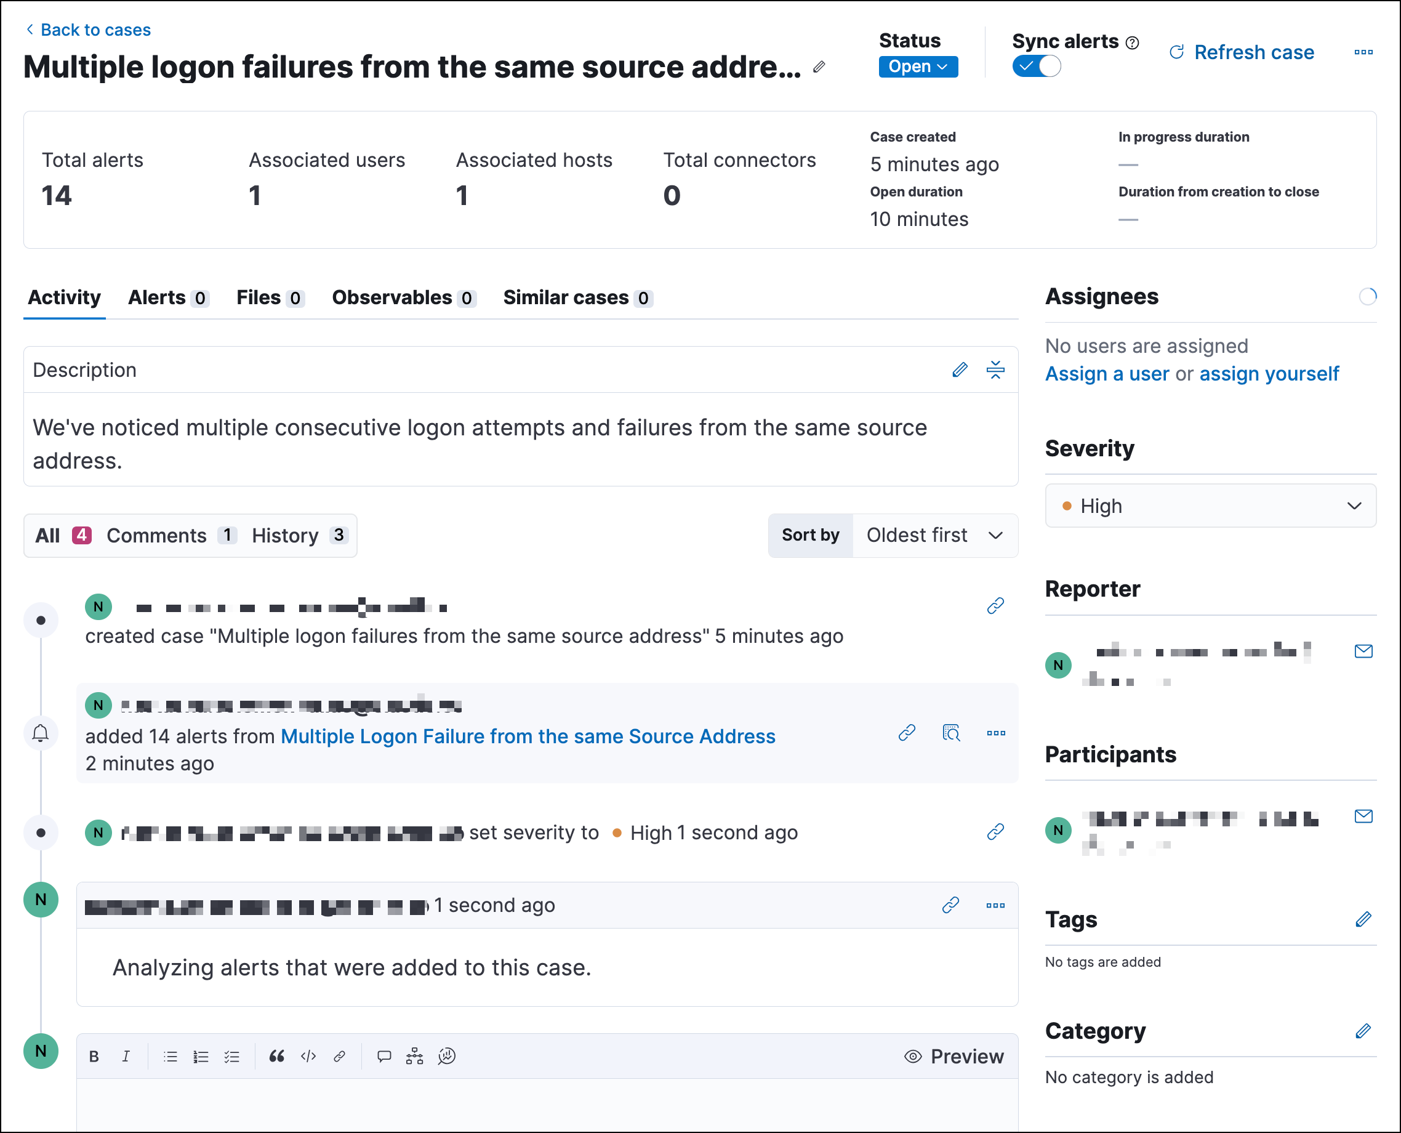The width and height of the screenshot is (1401, 1133).
Task: Expand the Severity High dropdown
Action: tap(1210, 506)
